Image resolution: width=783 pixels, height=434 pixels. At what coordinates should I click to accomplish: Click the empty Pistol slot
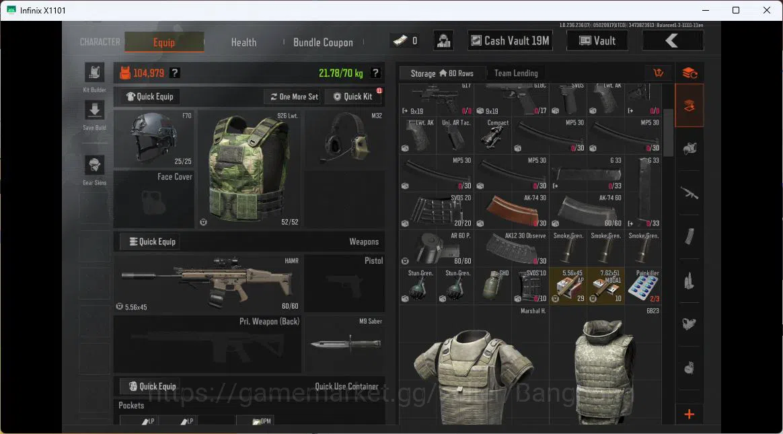(344, 283)
